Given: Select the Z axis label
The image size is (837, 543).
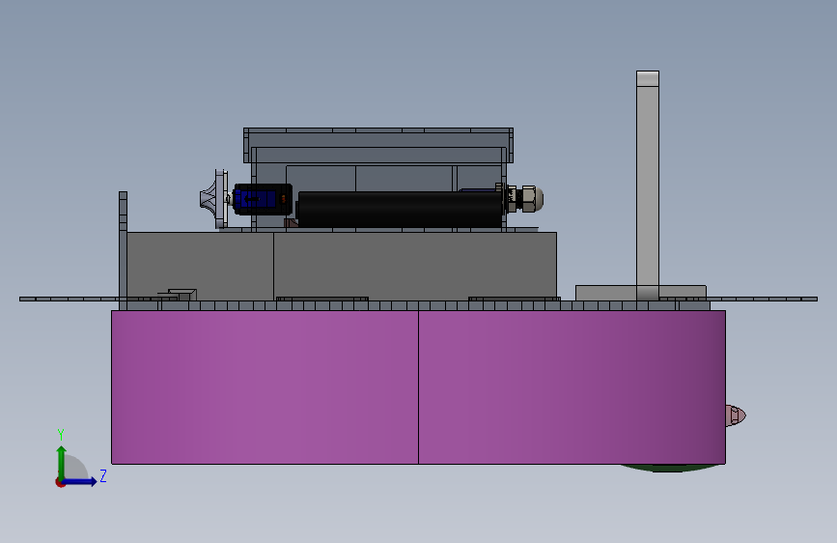Looking at the screenshot, I should click(x=103, y=475).
